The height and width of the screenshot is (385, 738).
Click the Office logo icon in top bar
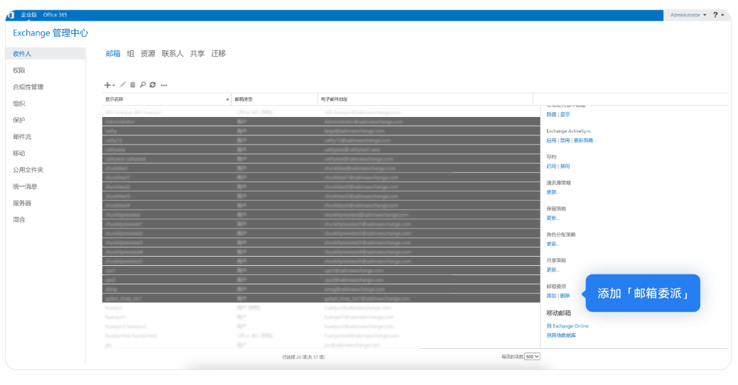[x=10, y=15]
